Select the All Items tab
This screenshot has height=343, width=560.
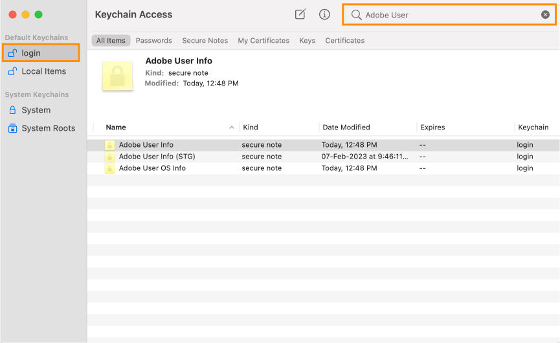(111, 40)
